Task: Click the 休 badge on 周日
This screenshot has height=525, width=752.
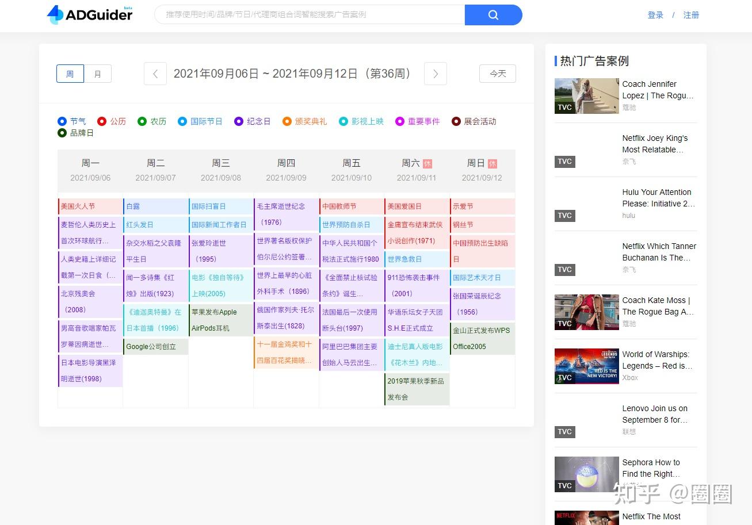Action: 493,163
